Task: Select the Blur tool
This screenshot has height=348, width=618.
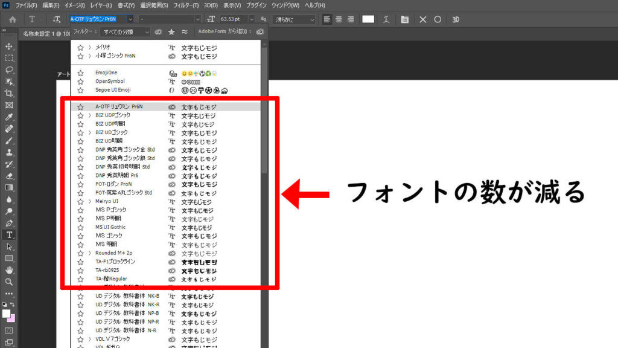Action: [x=9, y=199]
